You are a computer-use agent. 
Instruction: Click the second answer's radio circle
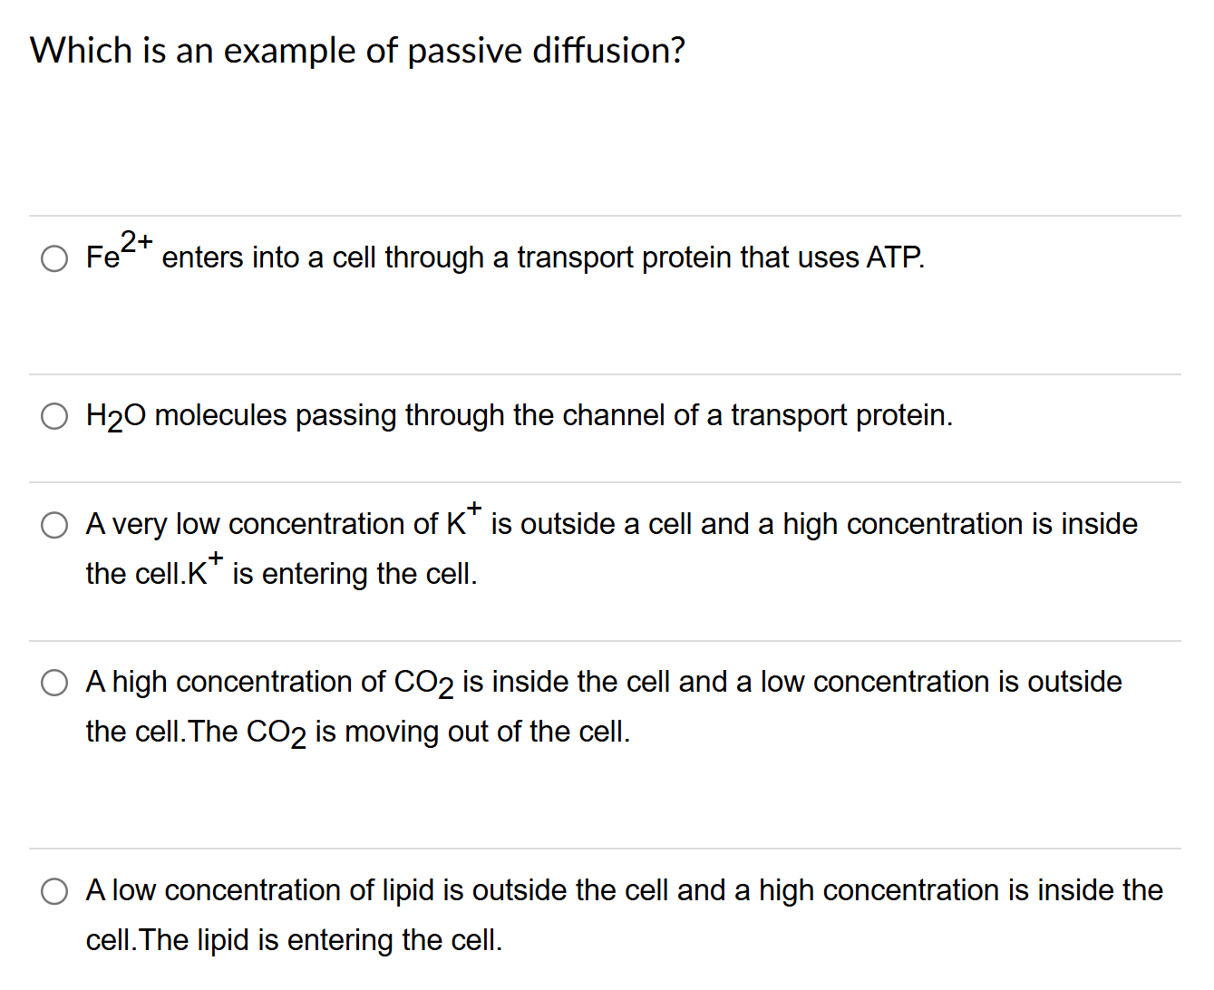54,415
